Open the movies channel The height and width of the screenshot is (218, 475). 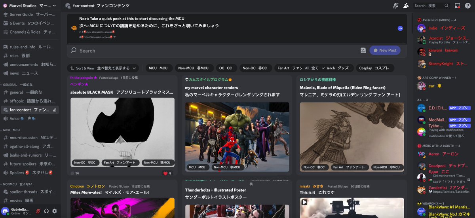pos(29,201)
